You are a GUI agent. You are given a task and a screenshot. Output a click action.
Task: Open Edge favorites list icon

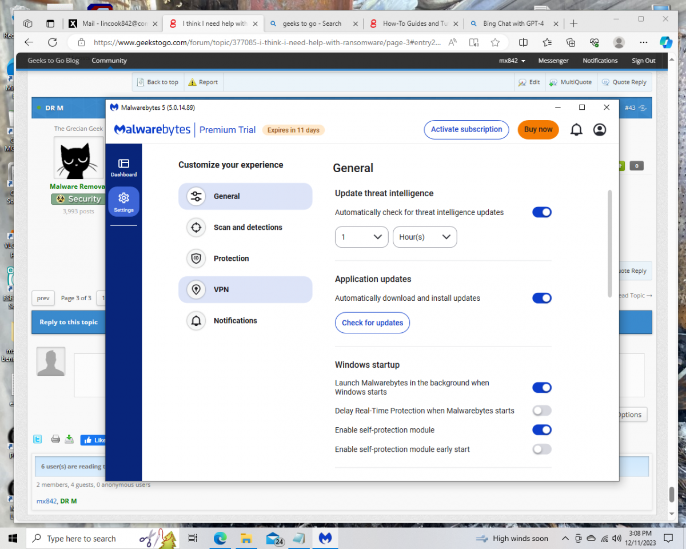(x=547, y=42)
